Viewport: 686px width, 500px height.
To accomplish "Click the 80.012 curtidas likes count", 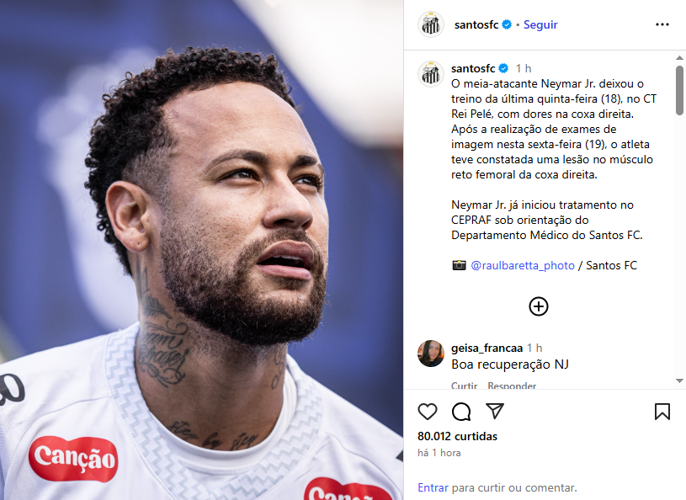I will [457, 436].
